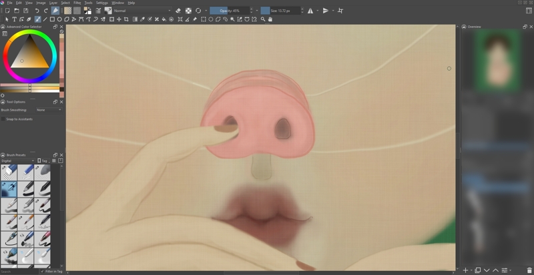Reload the original brush preset
The width and height of the screenshot is (534, 275).
click(198, 11)
